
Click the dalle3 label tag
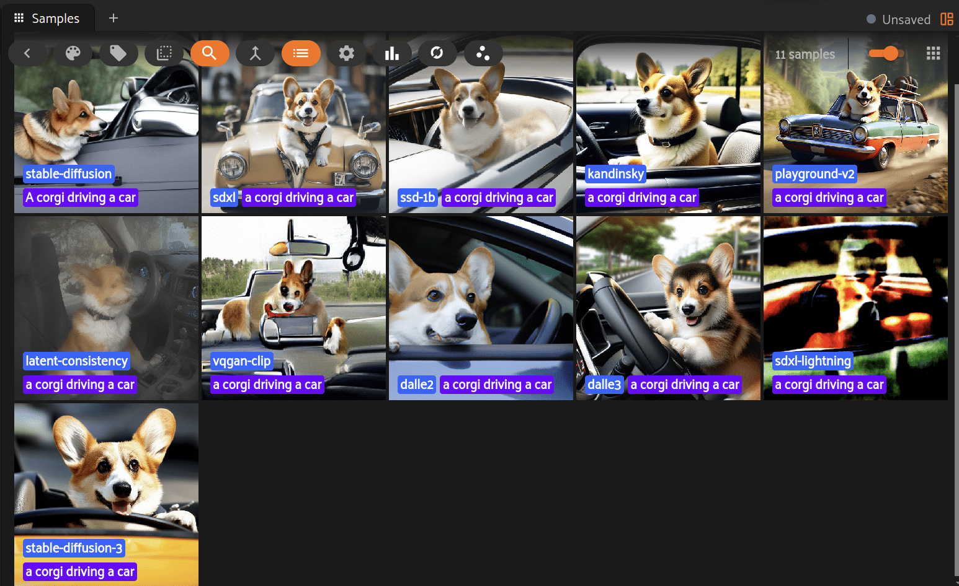click(604, 385)
